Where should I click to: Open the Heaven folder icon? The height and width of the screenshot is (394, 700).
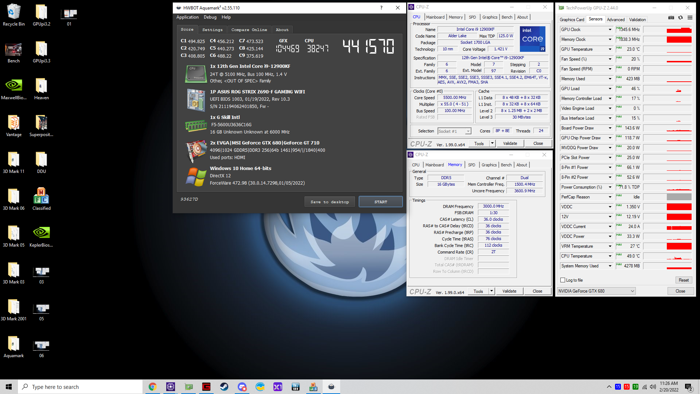[x=41, y=89]
